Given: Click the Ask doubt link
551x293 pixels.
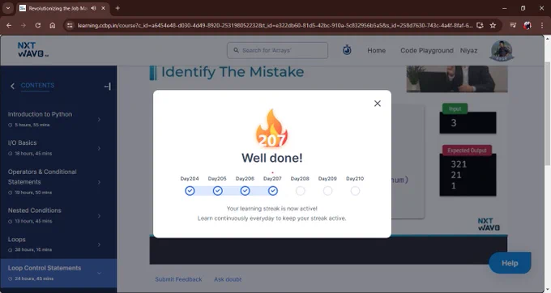Looking at the screenshot, I should 228,279.
